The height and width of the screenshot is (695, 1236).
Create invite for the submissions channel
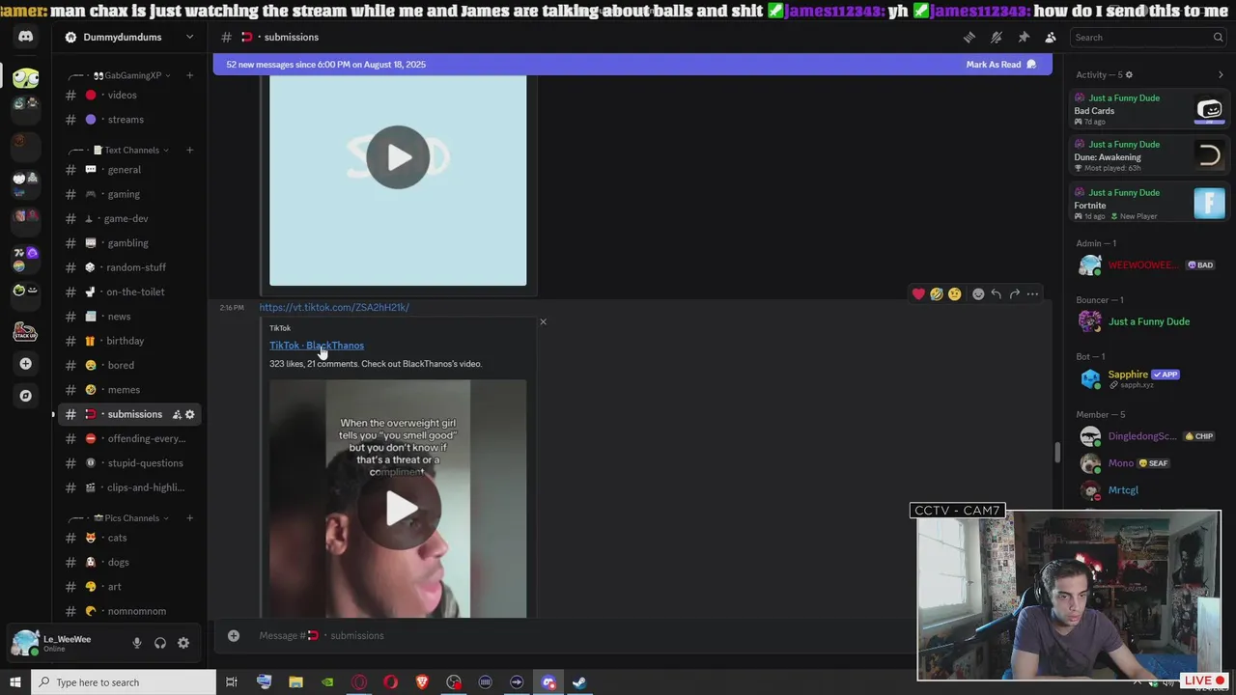[x=177, y=414]
